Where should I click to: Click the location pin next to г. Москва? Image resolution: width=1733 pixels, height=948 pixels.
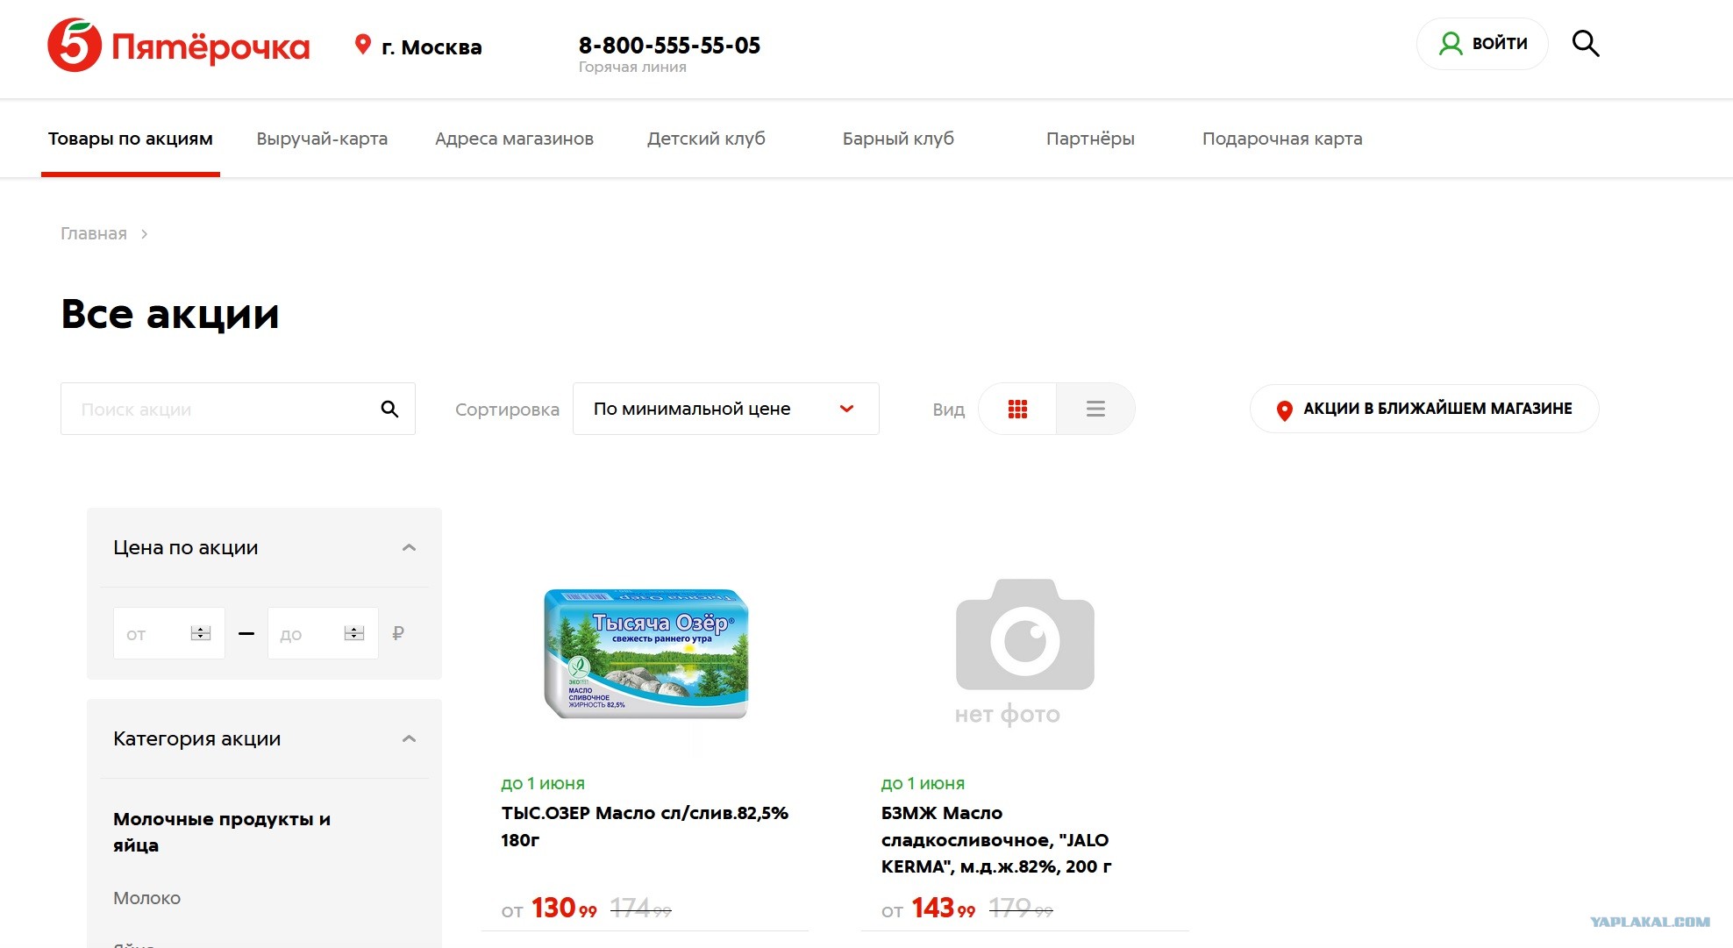coord(362,45)
